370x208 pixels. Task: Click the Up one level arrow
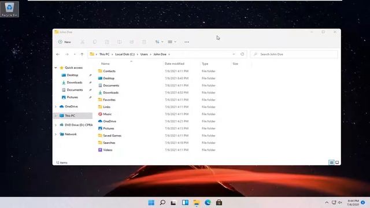tap(82, 54)
